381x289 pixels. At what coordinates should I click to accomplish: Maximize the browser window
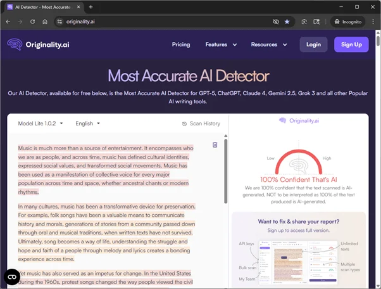pyautogui.click(x=357, y=7)
